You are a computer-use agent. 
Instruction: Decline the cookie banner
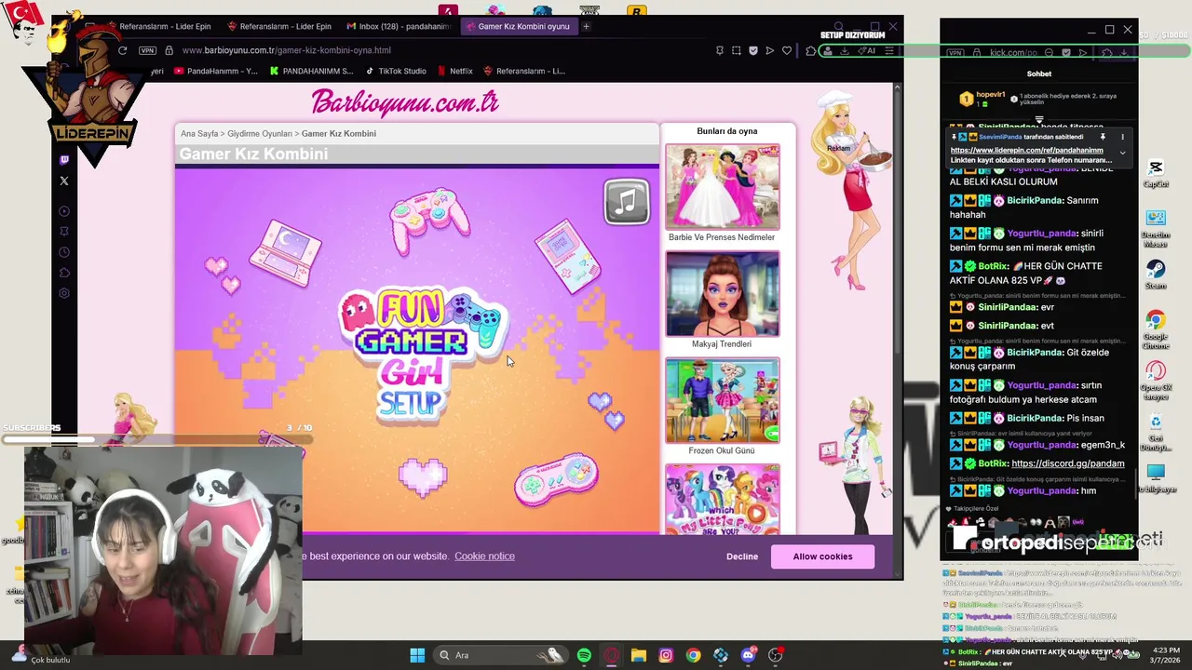click(742, 556)
